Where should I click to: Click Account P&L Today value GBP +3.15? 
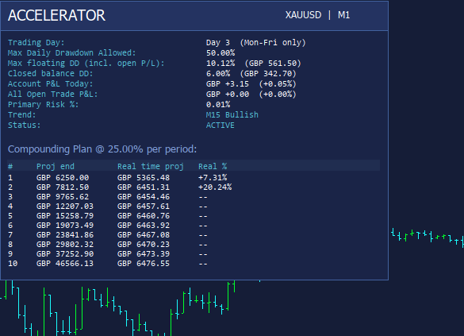pyautogui.click(x=228, y=84)
